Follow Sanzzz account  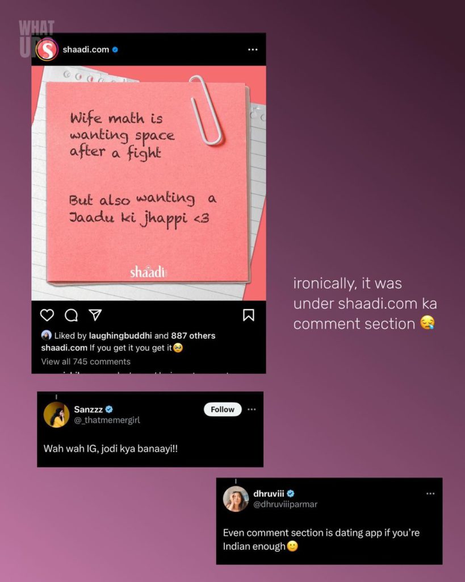tap(223, 409)
